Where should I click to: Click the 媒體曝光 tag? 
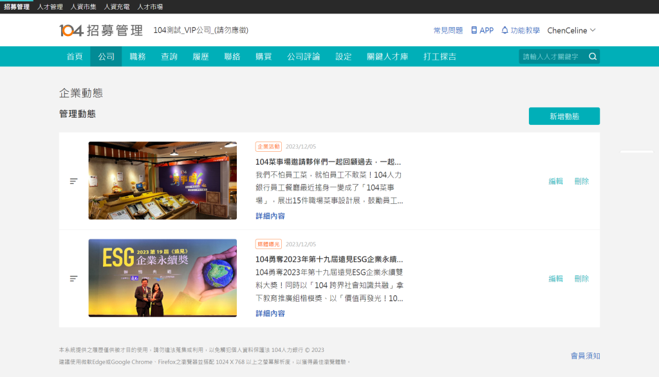pyautogui.click(x=268, y=244)
